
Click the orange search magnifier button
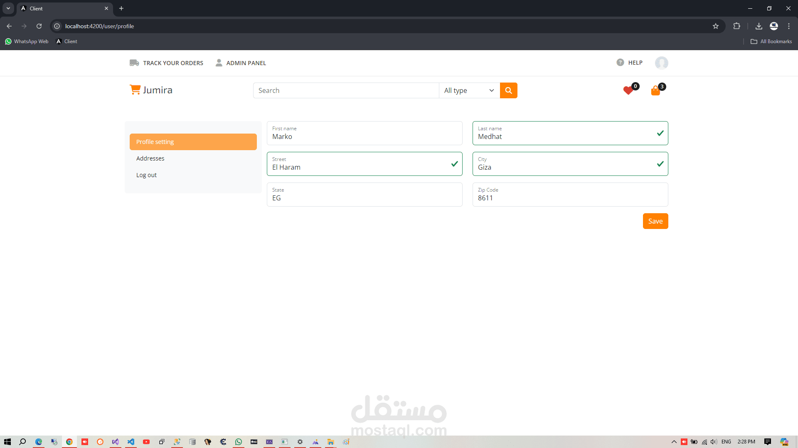[508, 90]
